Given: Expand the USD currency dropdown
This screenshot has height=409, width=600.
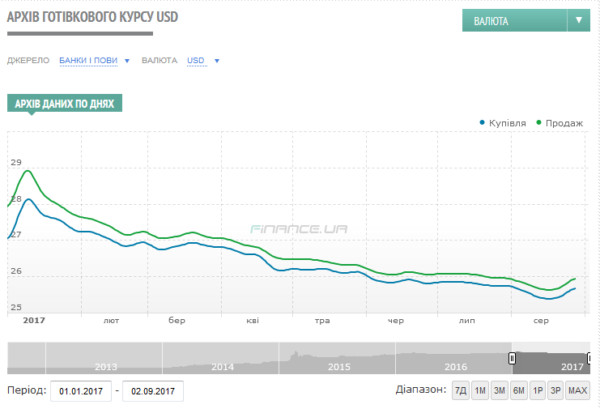Looking at the screenshot, I should (203, 61).
